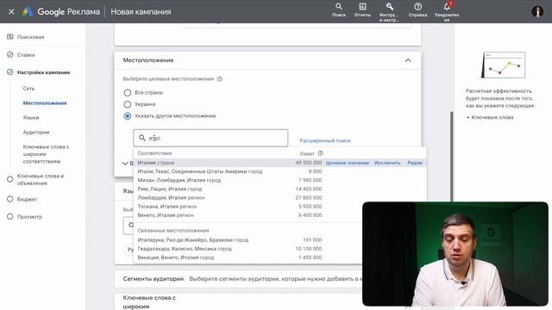Expand the options chevron below location search
The image size is (552, 310).
125,164
